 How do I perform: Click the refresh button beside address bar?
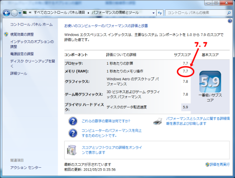(160, 13)
